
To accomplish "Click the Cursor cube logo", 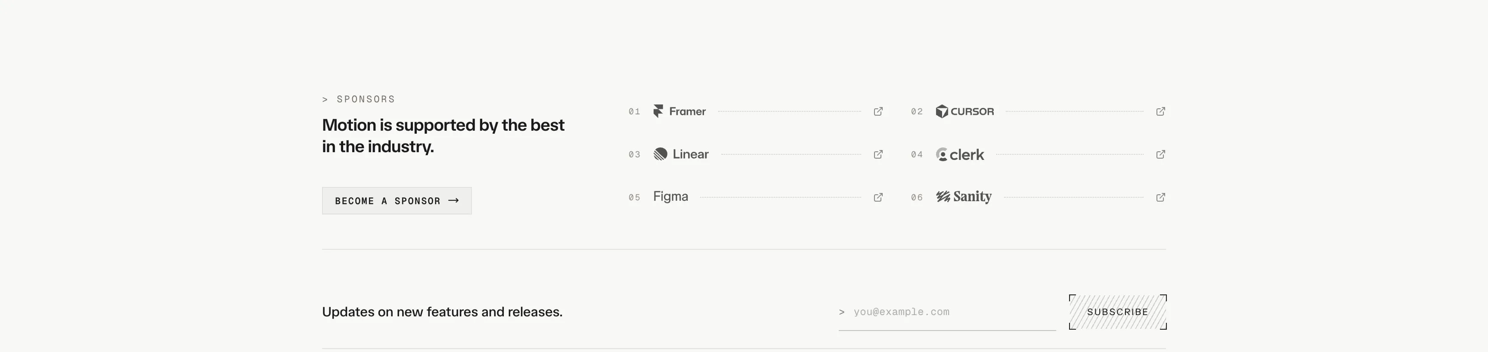I will click(942, 111).
